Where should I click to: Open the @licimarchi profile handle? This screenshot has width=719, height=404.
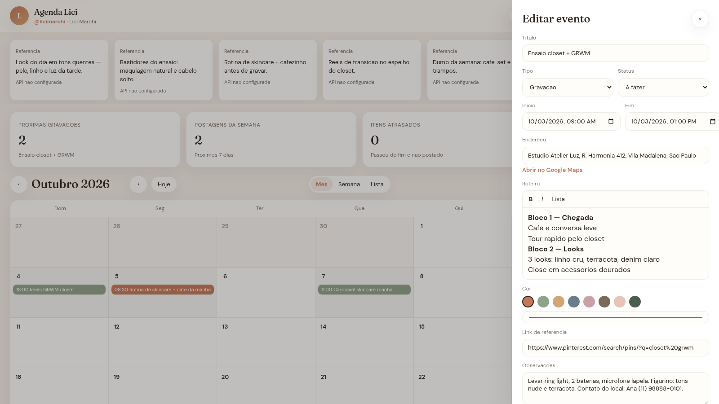point(50,22)
